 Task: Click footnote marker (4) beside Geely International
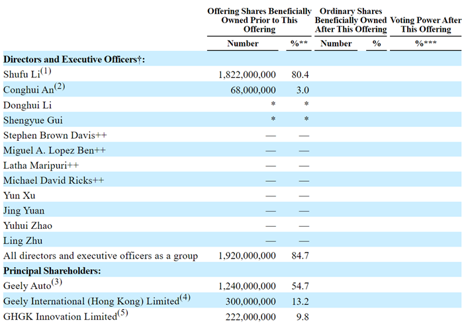click(x=185, y=298)
